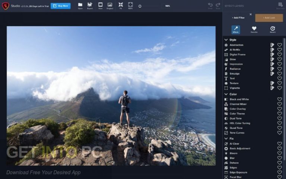Open presets flag for Digital Frame
Viewport: 286px width, 179px height.
point(272,54)
